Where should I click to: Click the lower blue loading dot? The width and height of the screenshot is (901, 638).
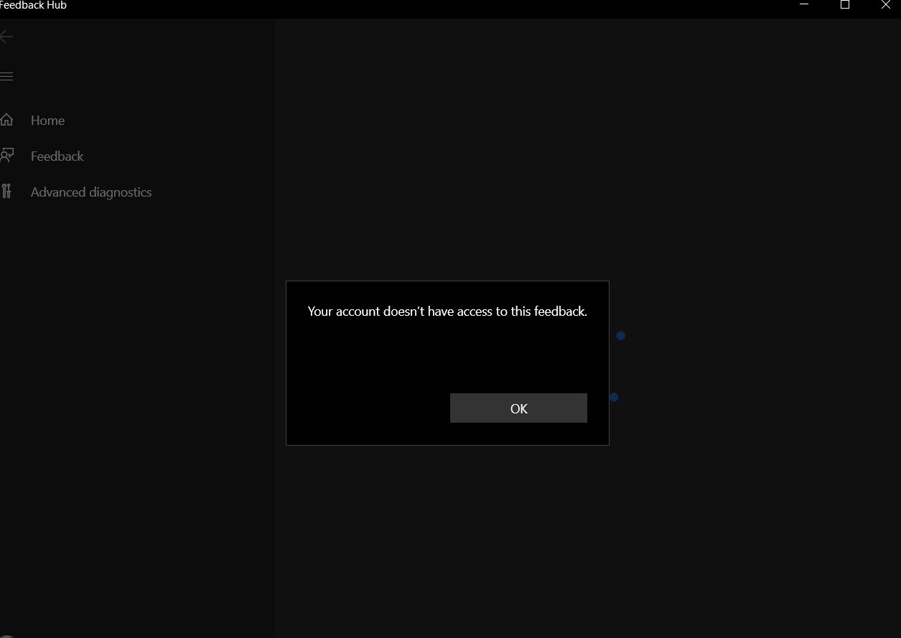(x=614, y=397)
